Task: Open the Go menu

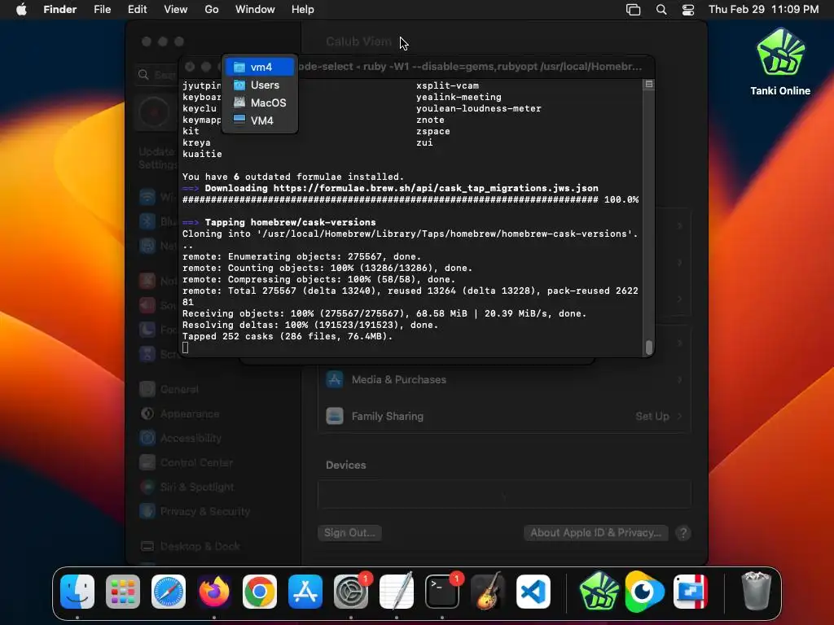Action: click(212, 10)
